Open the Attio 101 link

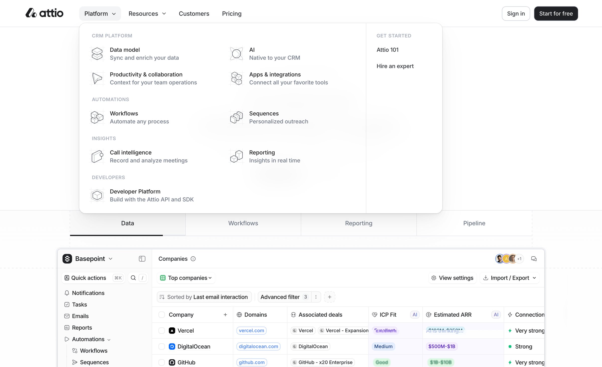point(388,50)
